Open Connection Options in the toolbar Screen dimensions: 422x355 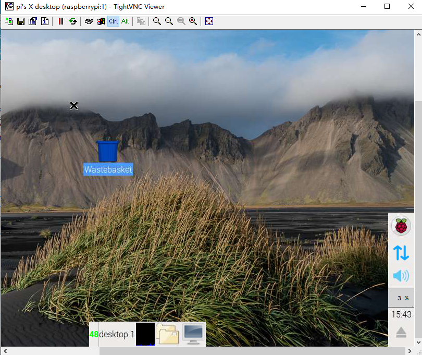point(33,21)
